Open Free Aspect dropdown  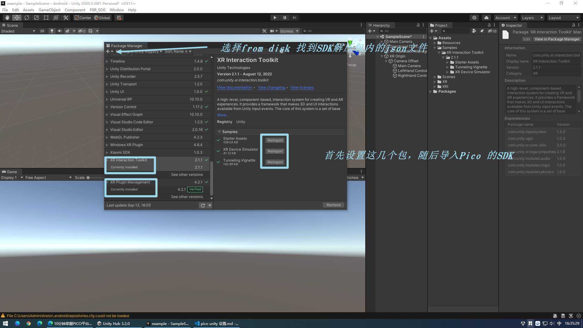(x=48, y=178)
